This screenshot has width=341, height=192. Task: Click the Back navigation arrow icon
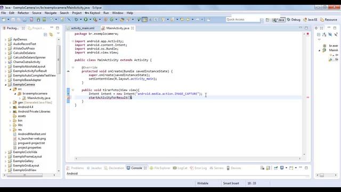188,20
